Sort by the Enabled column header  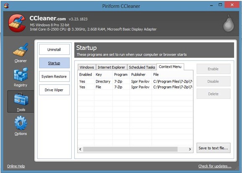pos(86,75)
